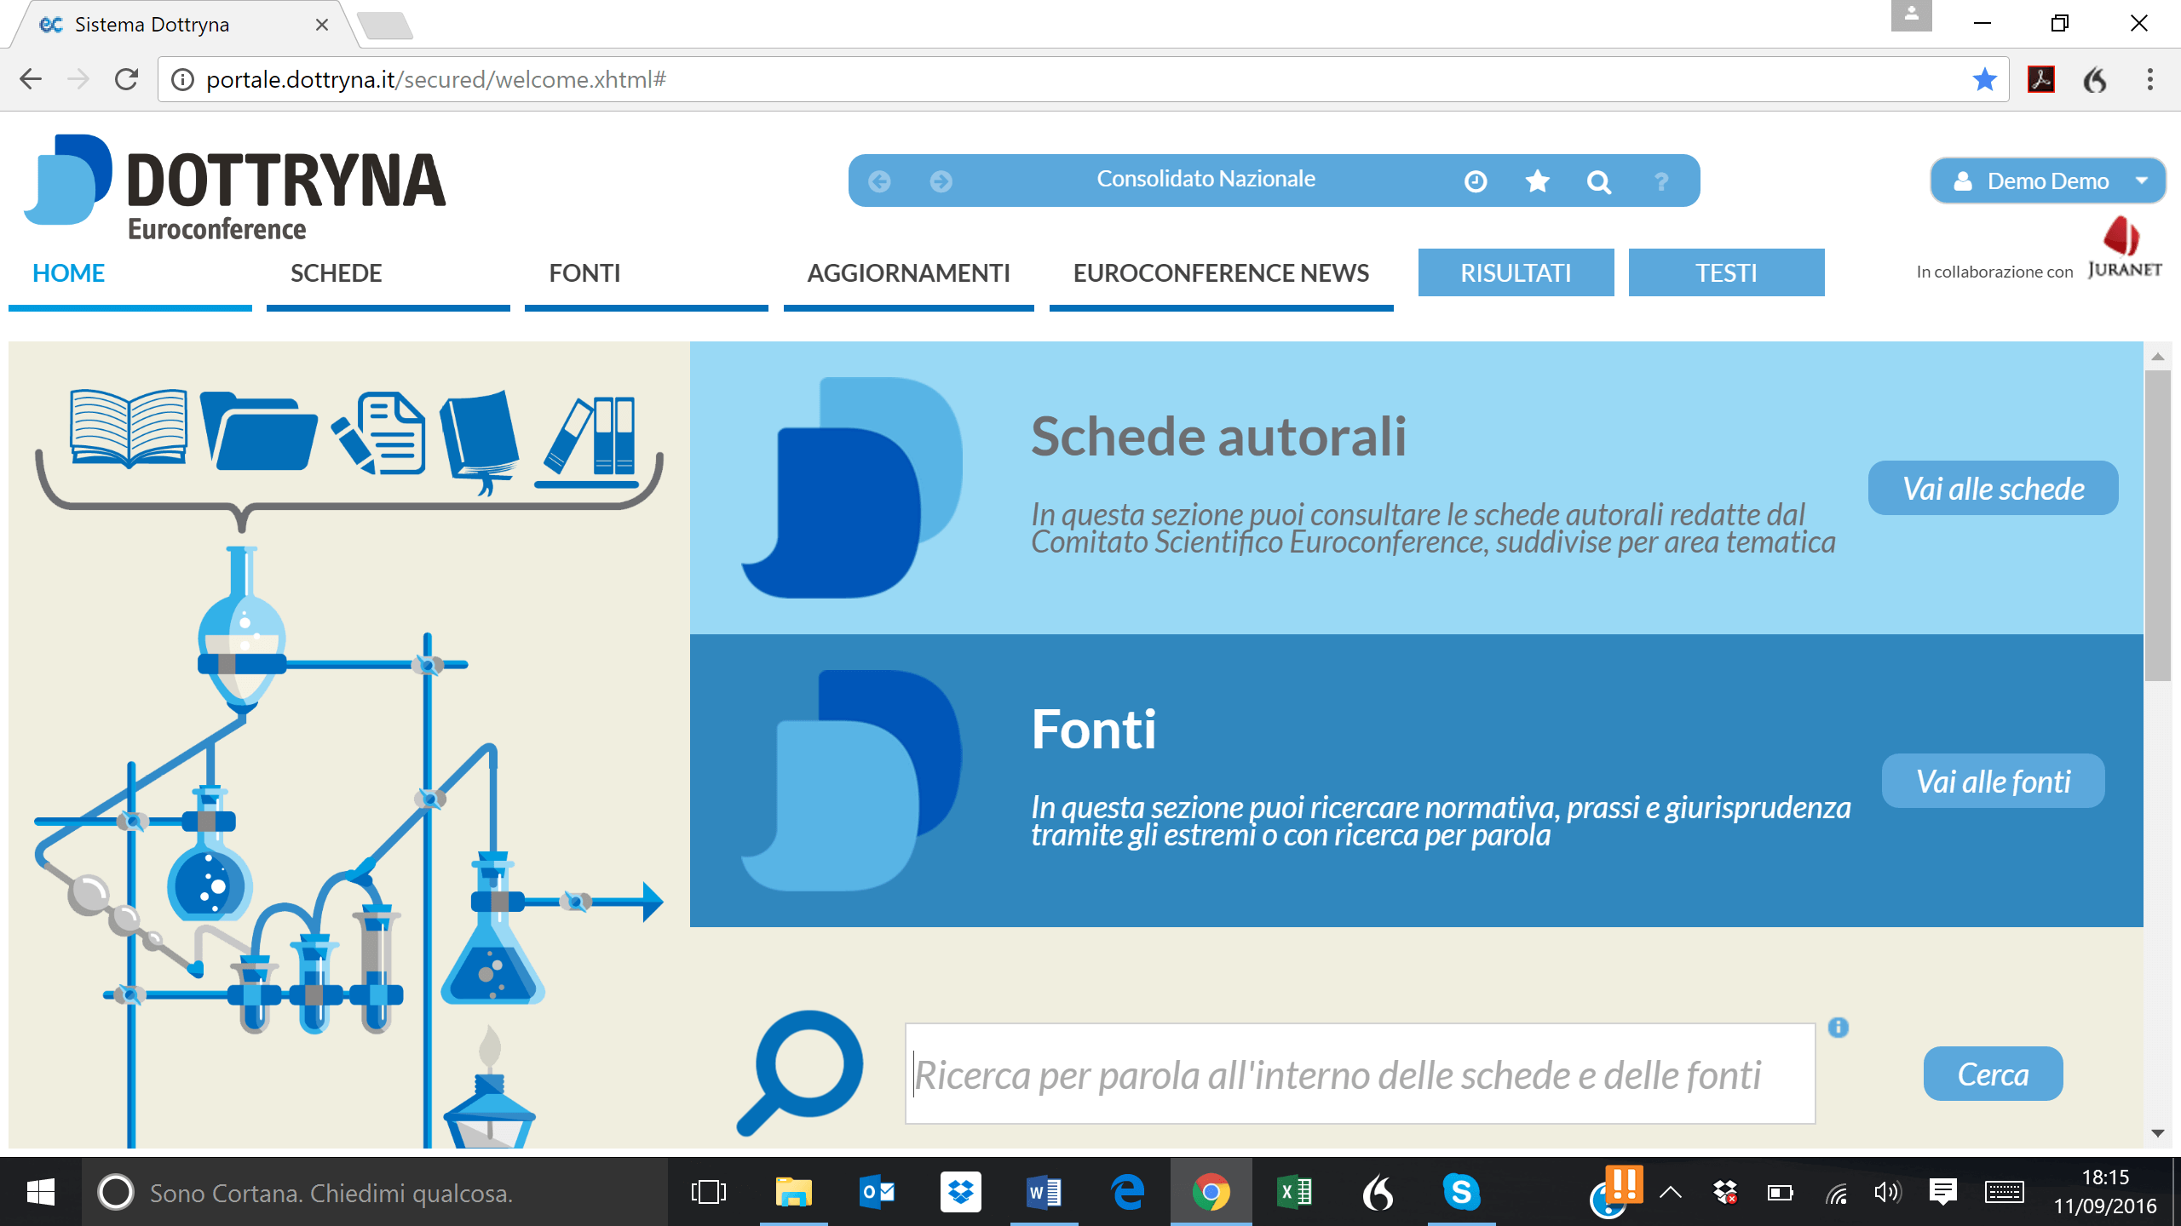Focus the Ricerca per parola search field

coord(1360,1074)
